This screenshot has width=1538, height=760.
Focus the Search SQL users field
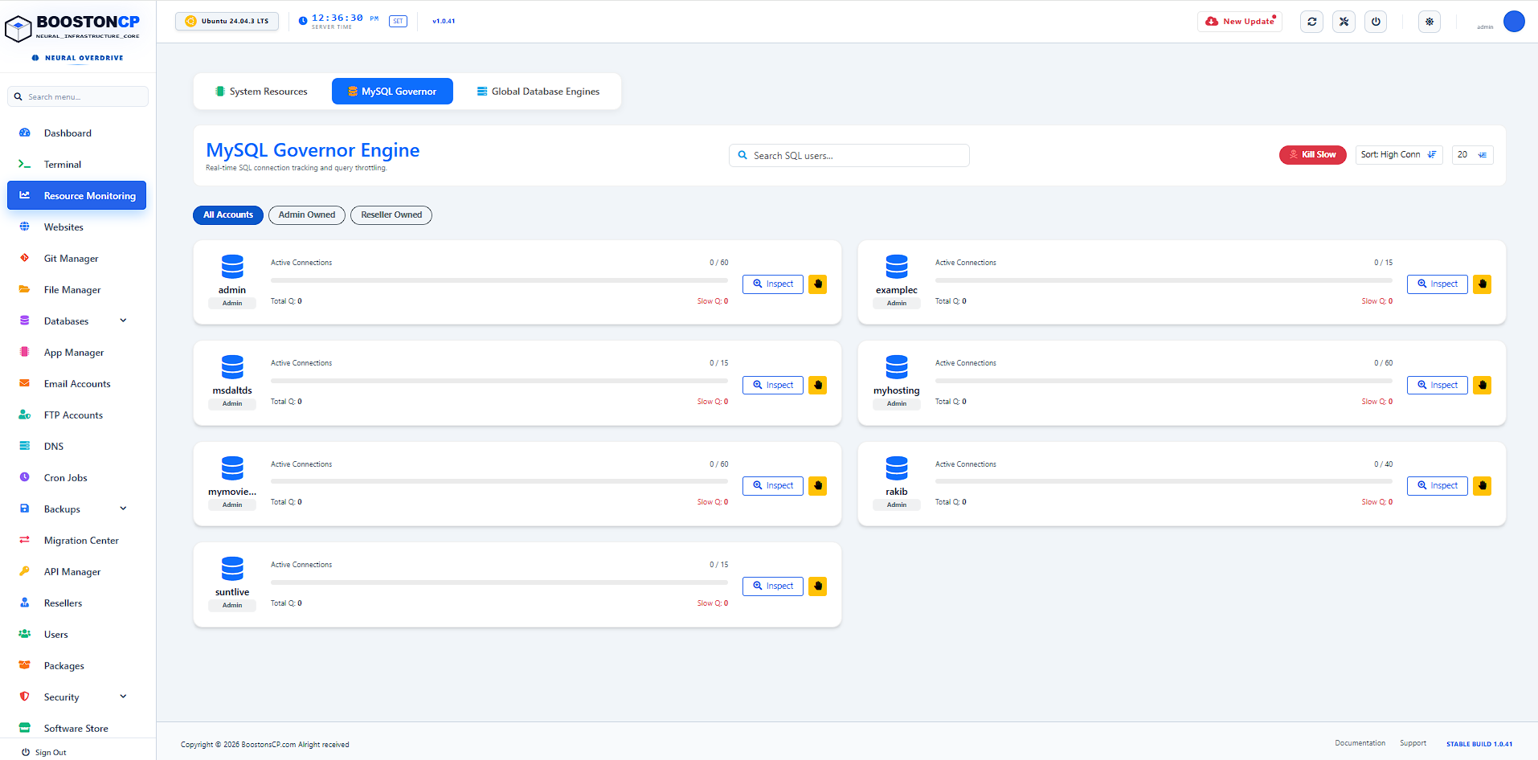(x=849, y=156)
